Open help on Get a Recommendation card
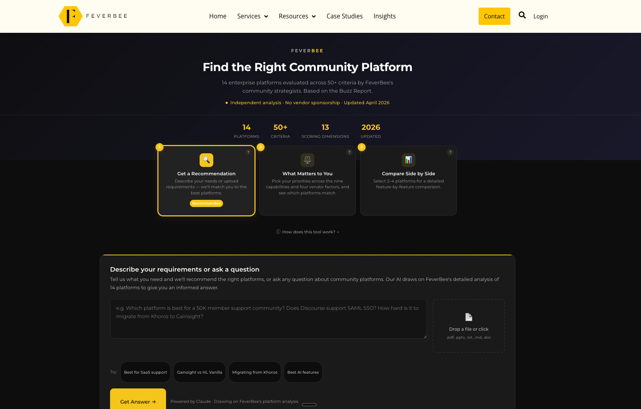 coord(248,152)
